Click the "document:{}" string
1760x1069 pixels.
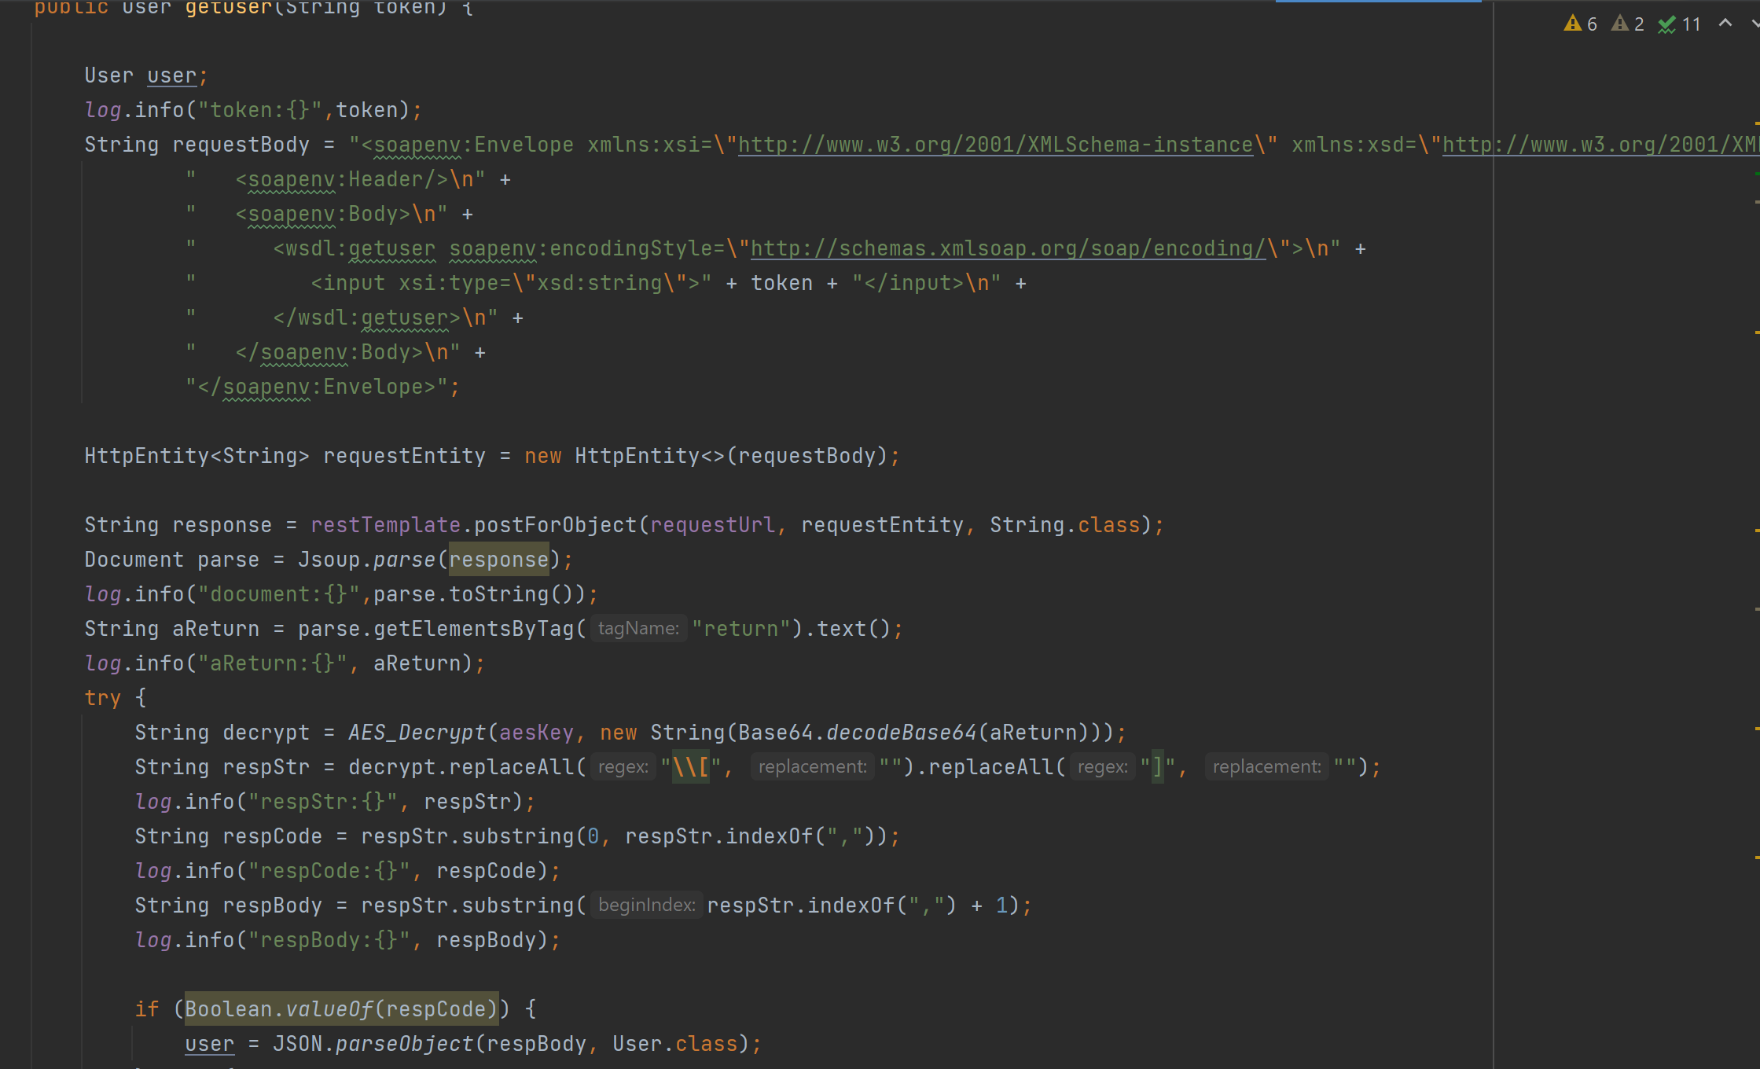[x=279, y=594]
